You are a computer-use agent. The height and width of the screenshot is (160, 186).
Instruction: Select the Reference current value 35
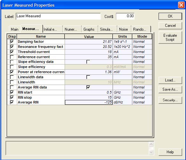click(x=89, y=57)
